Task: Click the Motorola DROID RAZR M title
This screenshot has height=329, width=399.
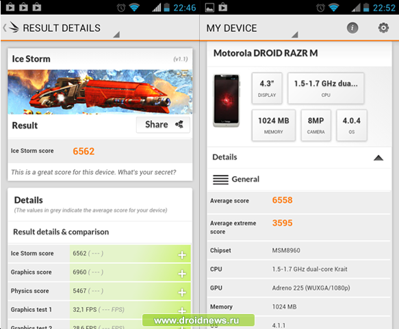Action: pyautogui.click(x=266, y=53)
